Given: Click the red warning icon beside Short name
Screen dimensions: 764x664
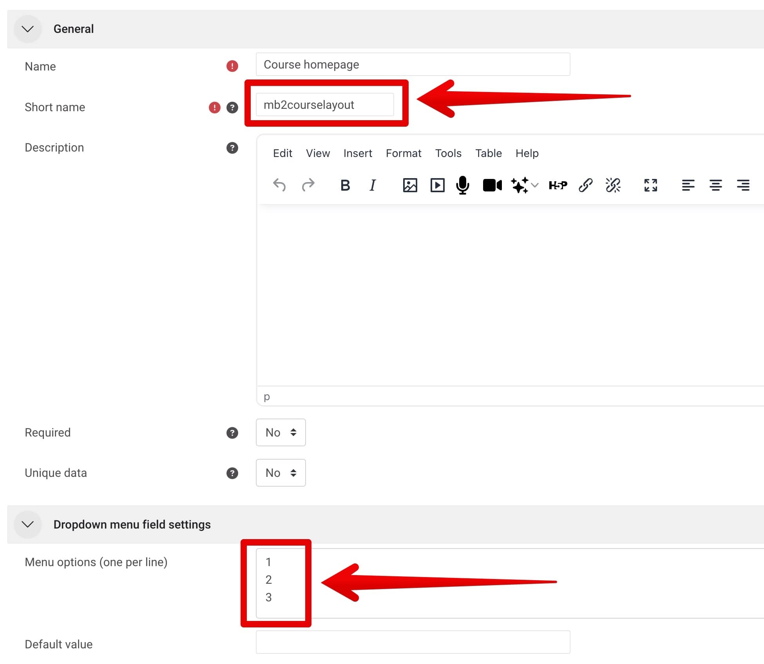Looking at the screenshot, I should [x=214, y=107].
